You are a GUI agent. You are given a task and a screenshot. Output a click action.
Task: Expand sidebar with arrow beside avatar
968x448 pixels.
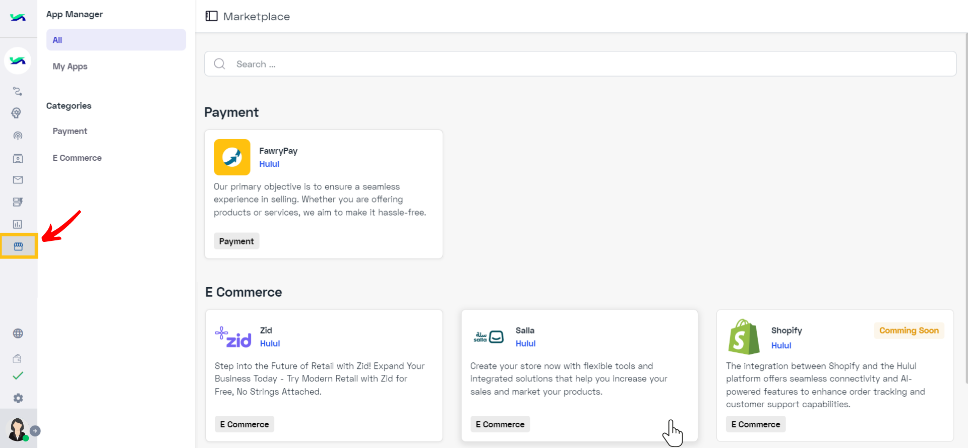[35, 431]
